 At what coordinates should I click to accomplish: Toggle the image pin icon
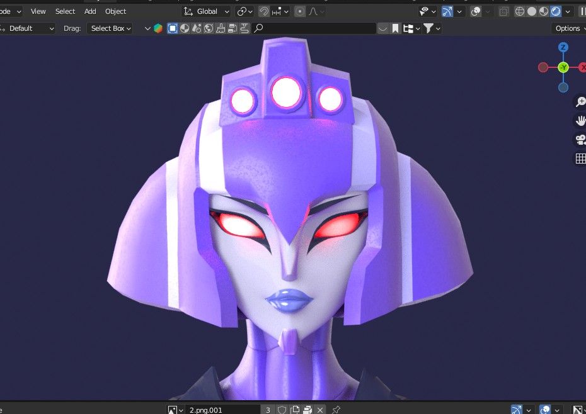(336, 410)
